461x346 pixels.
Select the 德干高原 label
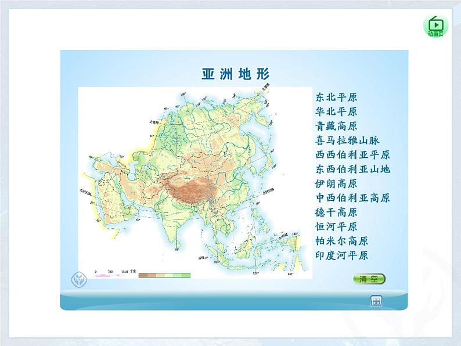(x=336, y=212)
